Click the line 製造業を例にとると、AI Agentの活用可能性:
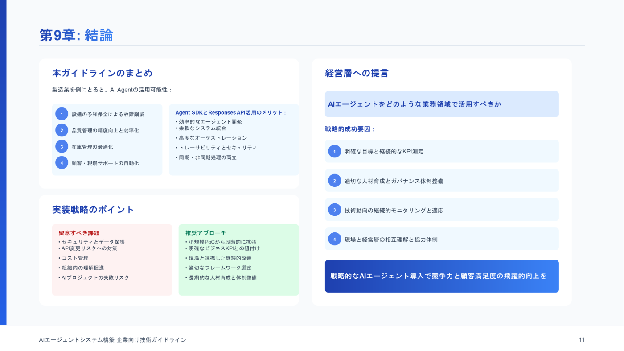This screenshot has width=624, height=351. click(112, 90)
